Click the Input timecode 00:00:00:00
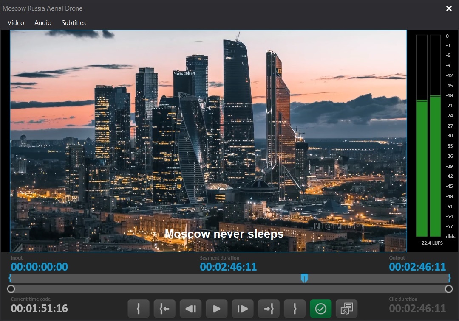459x321 pixels. (x=39, y=267)
